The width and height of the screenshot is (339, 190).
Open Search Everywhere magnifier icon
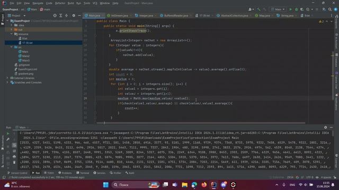pyautogui.click(x=330, y=9)
